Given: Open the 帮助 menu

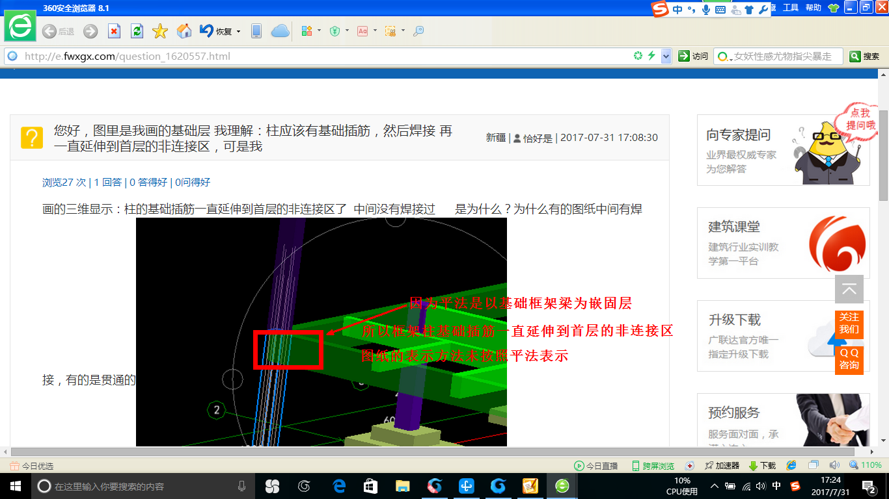Looking at the screenshot, I should coord(814,8).
